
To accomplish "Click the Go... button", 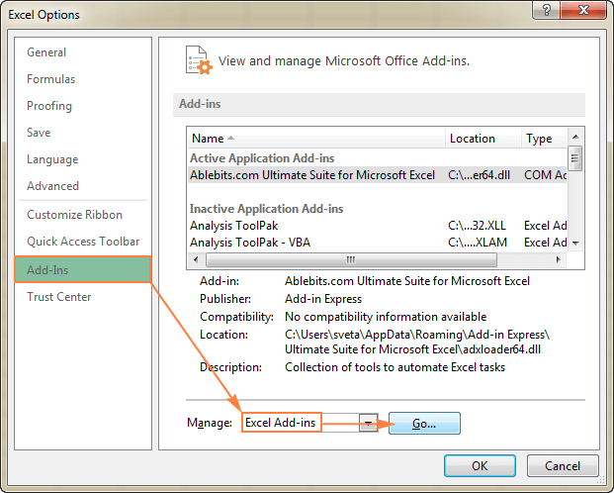I will (x=424, y=423).
